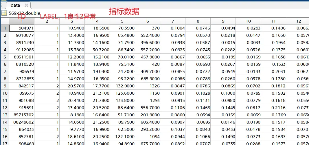Select row 12 header
Image resolution: width=309 pixels, height=145 pixels.
[x=5, y=108]
